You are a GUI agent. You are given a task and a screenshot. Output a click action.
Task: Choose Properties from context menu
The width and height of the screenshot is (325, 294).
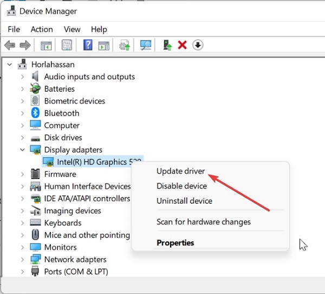point(175,242)
